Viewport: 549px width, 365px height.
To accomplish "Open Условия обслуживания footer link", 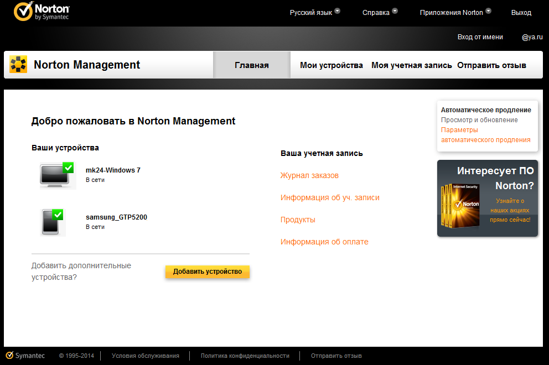I will tap(146, 356).
